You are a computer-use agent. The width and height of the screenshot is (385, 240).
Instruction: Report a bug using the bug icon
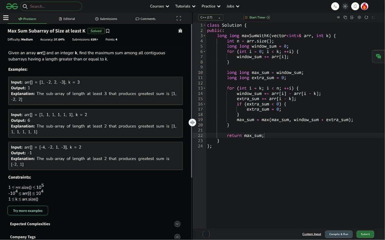(x=180, y=31)
